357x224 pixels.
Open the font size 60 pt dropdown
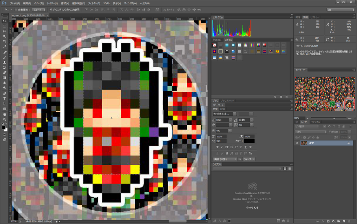point(231,120)
